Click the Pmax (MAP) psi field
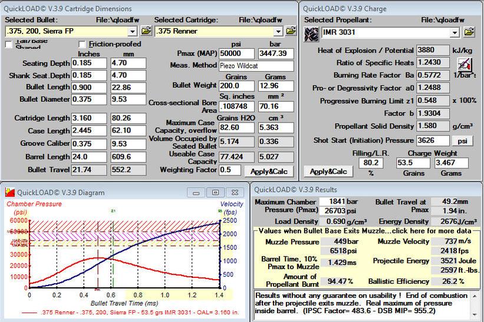Viewport: 484px width, 322px height. click(x=236, y=54)
